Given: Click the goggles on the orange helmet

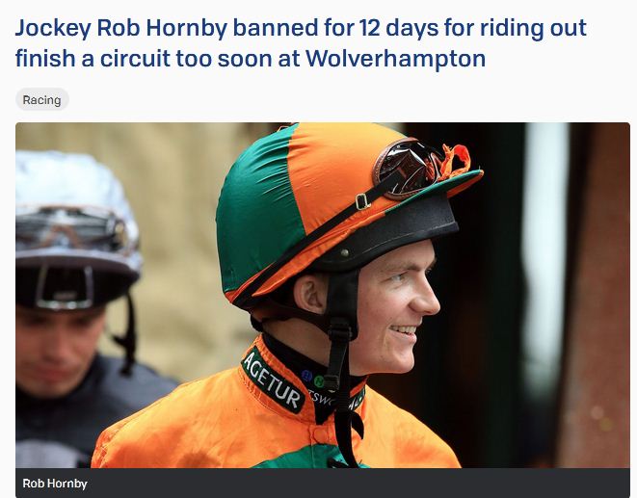Looking at the screenshot, I should pyautogui.click(x=407, y=168).
